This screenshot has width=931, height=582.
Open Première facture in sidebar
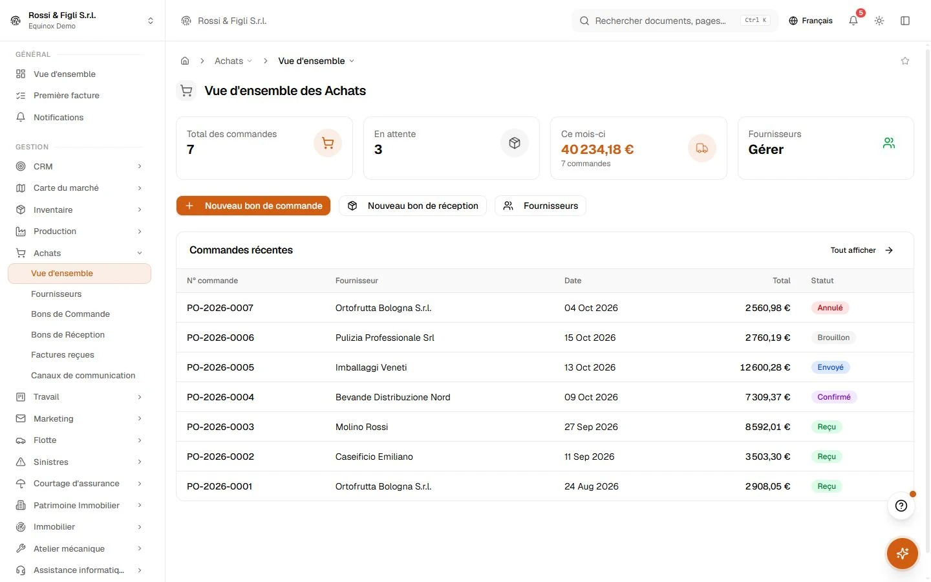tap(67, 96)
